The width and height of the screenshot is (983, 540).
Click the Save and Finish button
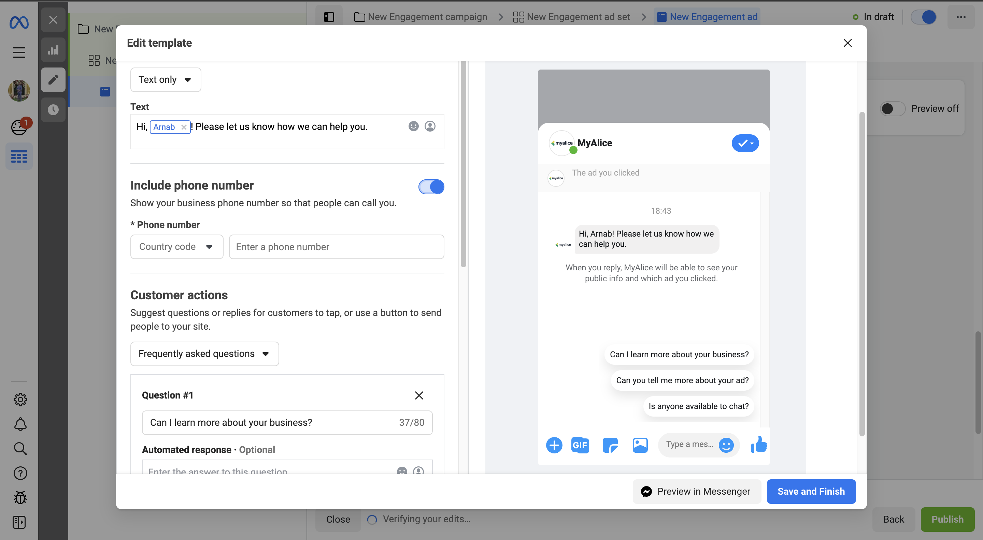[x=811, y=491]
